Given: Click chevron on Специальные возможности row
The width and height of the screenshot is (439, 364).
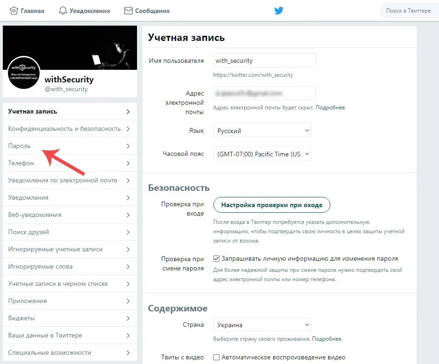Looking at the screenshot, I should [128, 352].
